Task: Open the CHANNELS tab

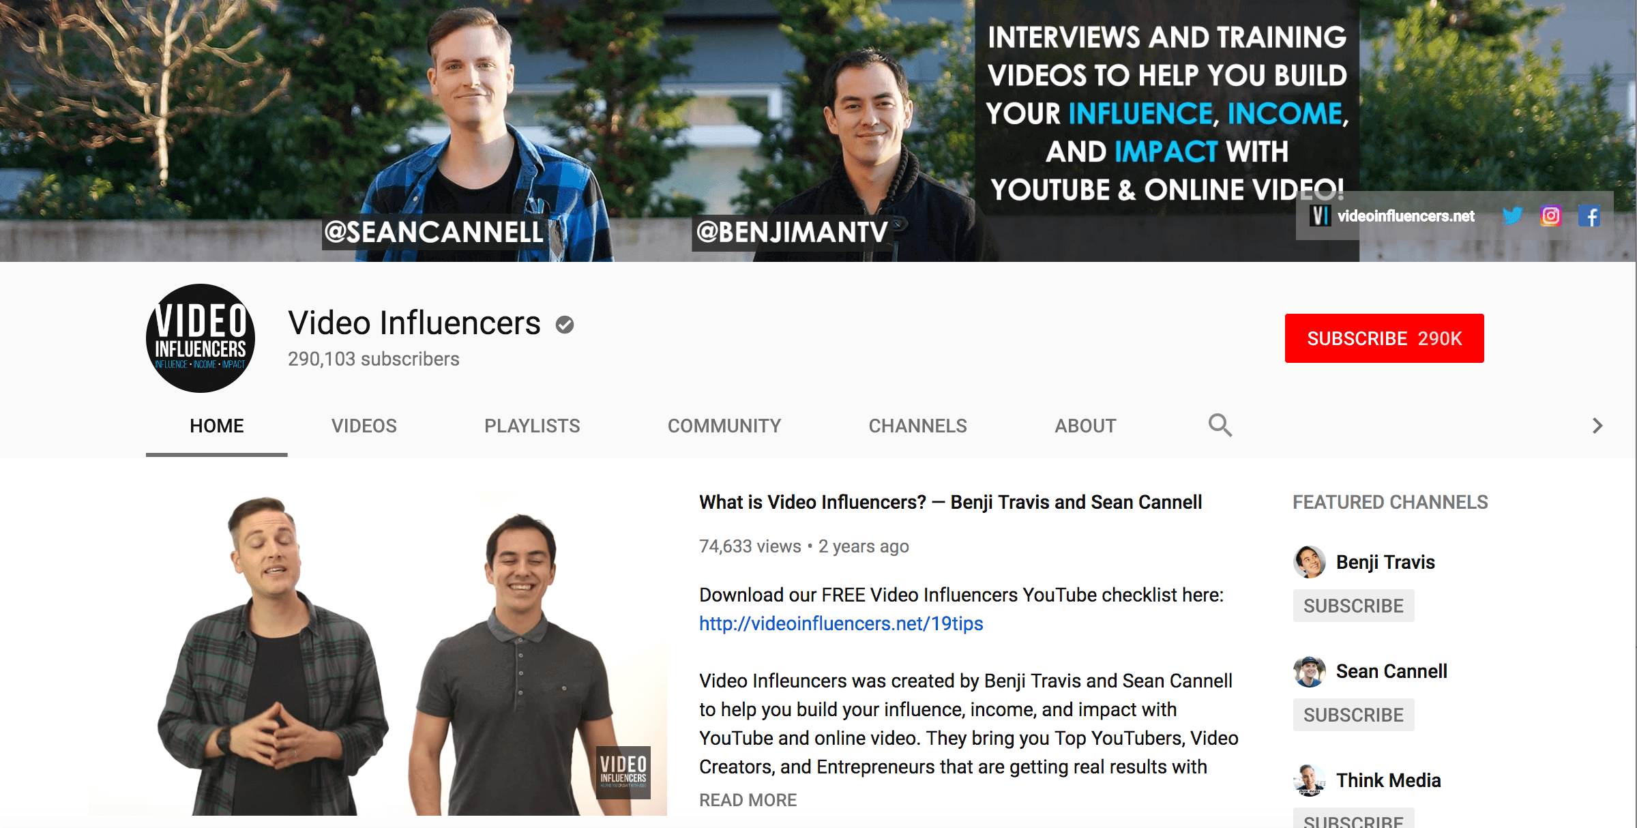Action: pos(917,426)
